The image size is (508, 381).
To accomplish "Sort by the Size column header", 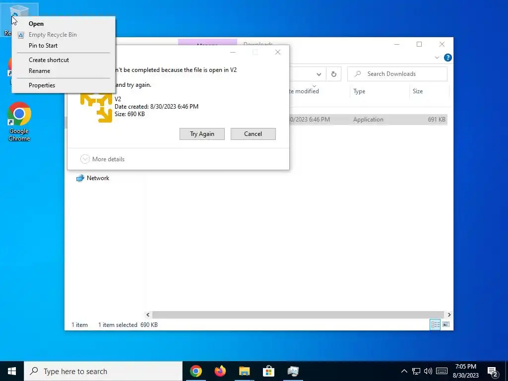I will (x=429, y=91).
